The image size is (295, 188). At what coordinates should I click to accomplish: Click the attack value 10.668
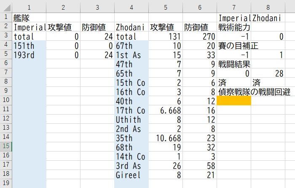click(x=166, y=138)
